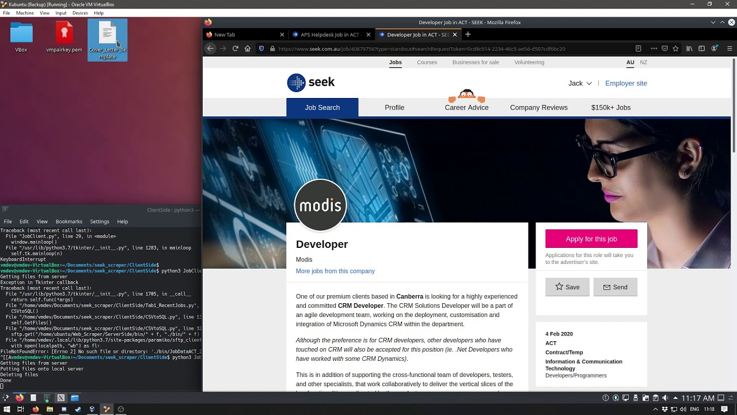Image resolution: width=737 pixels, height=415 pixels.
Task: Open the Employer site link
Action: coord(626,84)
